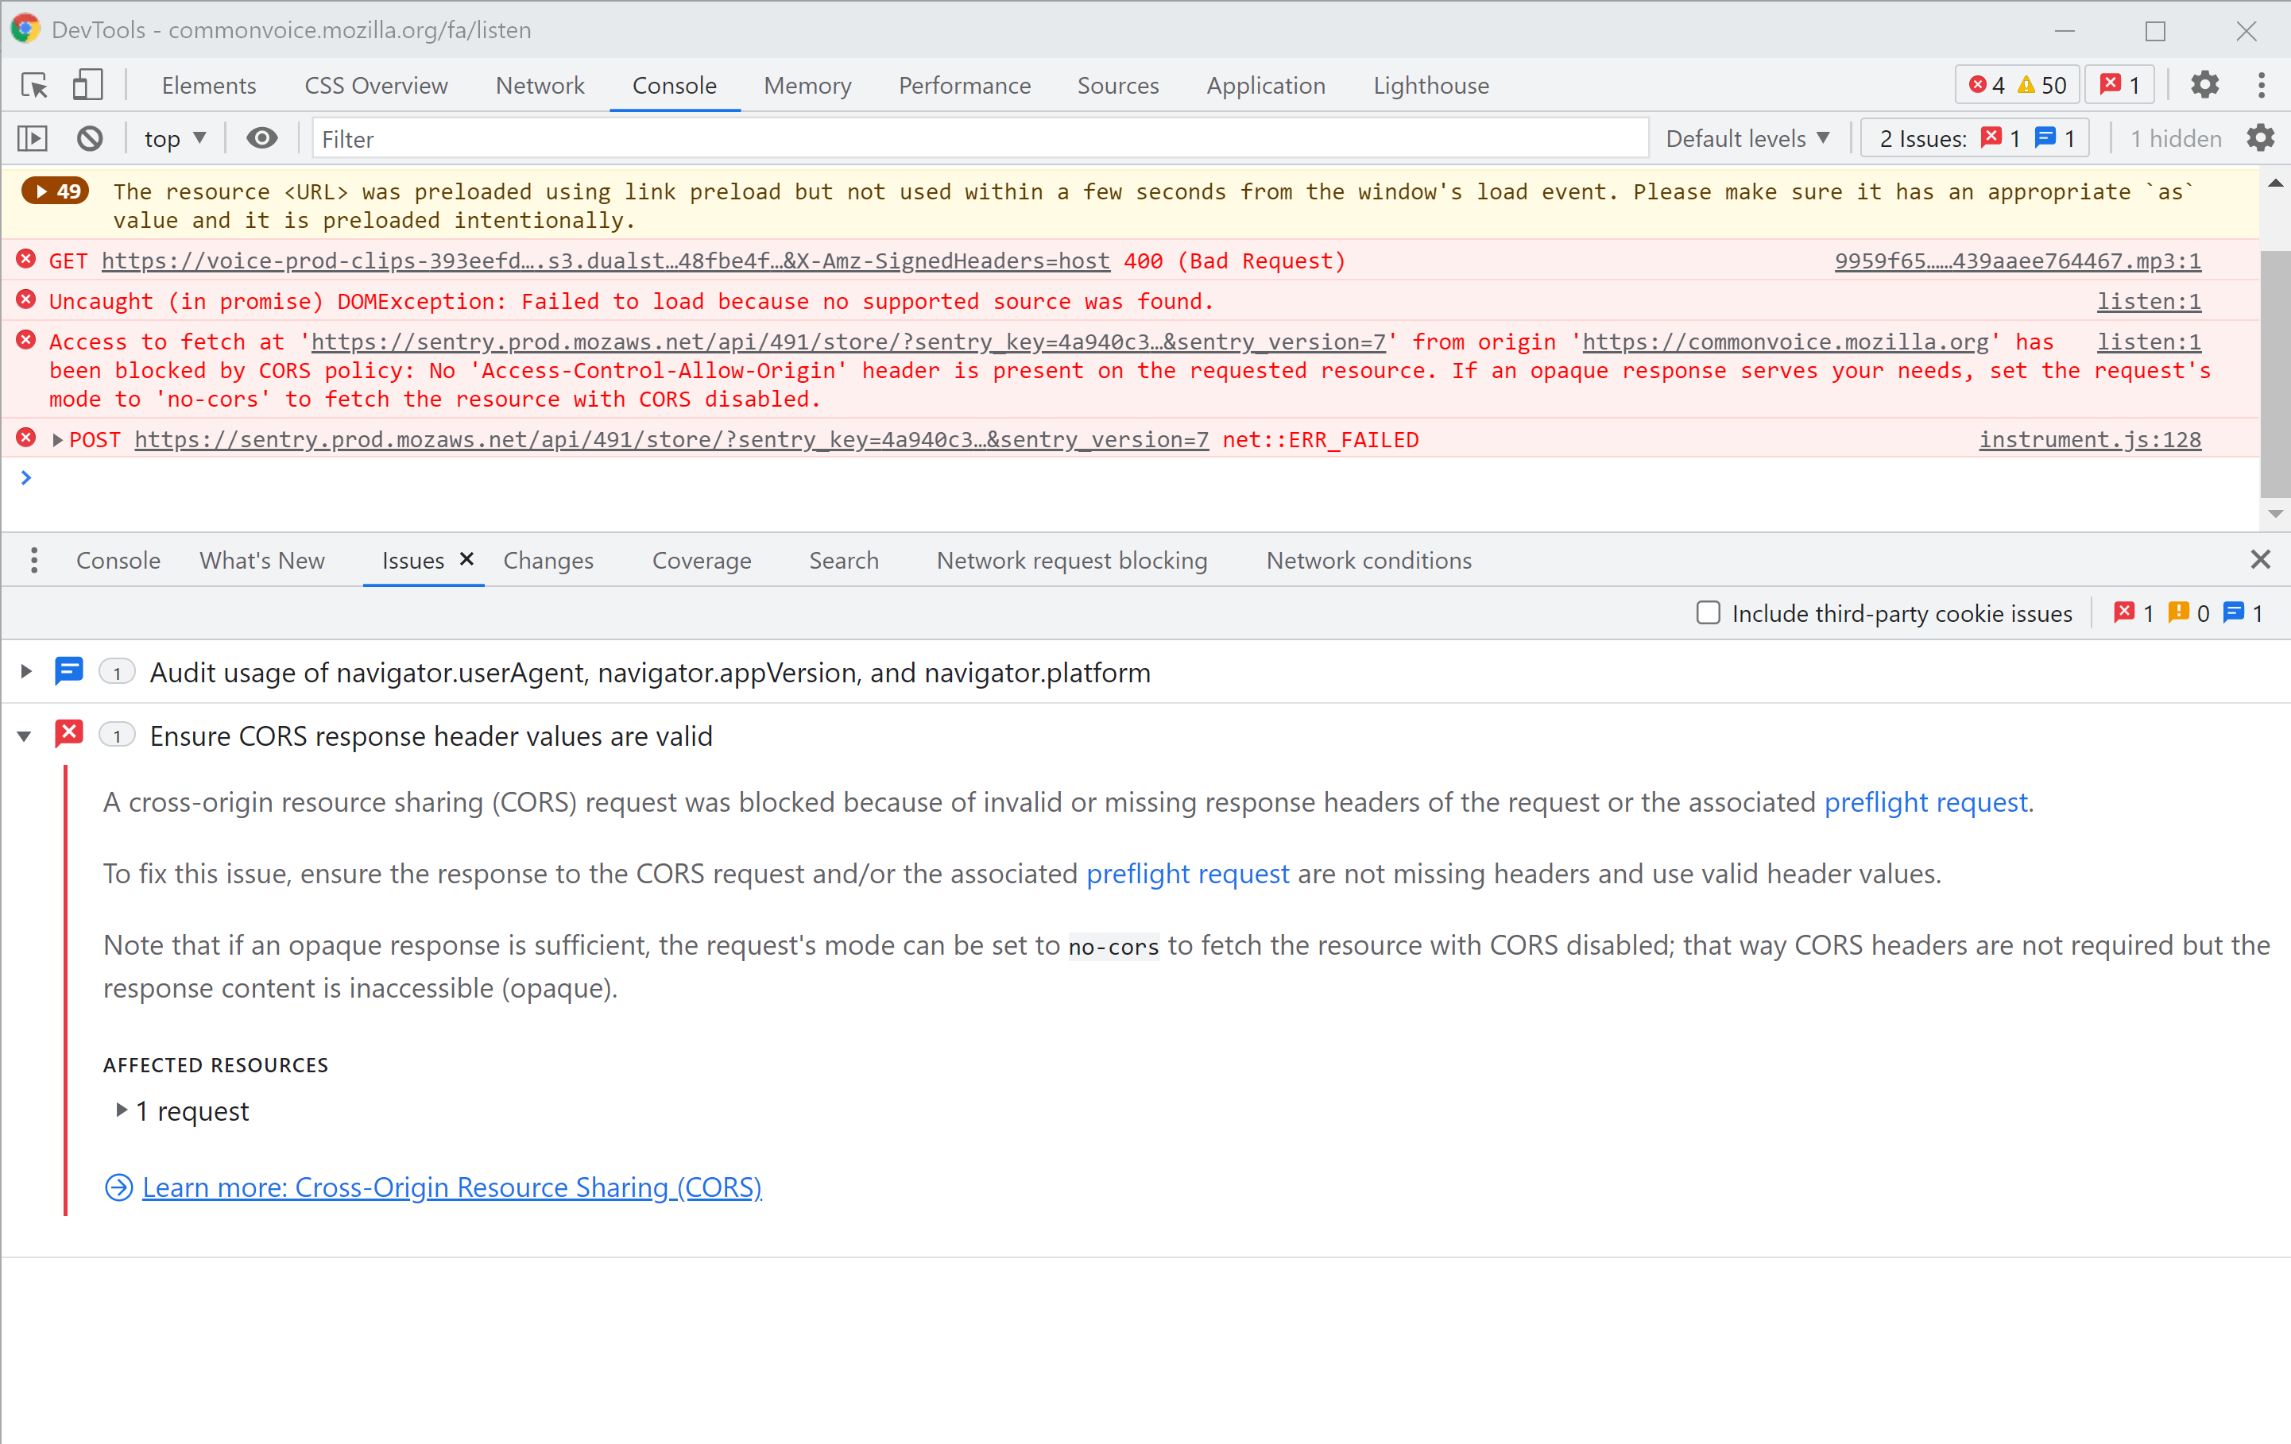Screen dimensions: 2291x1444
Task: Open the CSS Overview tab
Action: (x=376, y=86)
